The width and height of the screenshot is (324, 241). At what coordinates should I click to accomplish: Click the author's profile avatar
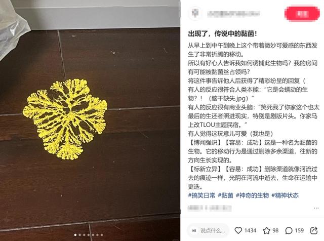click(195, 13)
